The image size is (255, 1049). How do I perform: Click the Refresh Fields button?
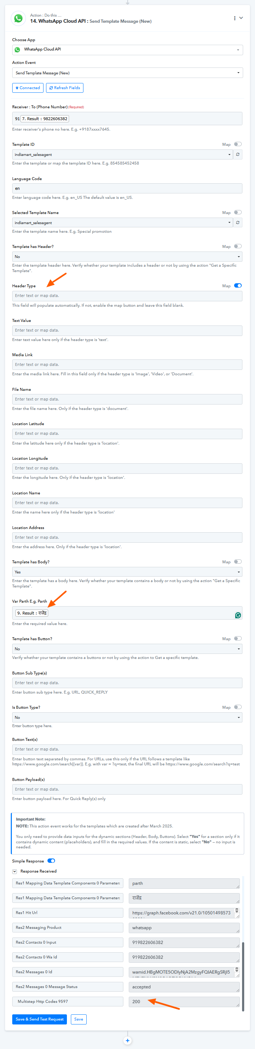tap(65, 88)
